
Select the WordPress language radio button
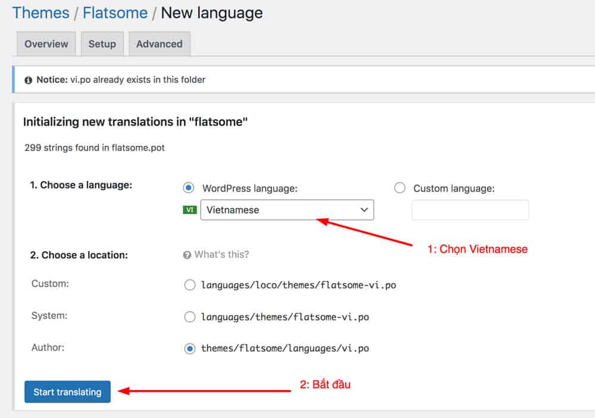(189, 188)
